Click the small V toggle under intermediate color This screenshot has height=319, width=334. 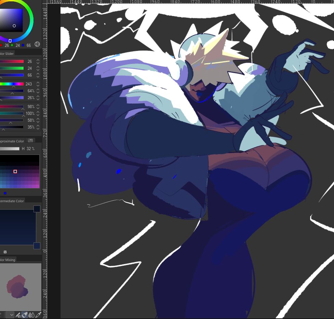(5, 252)
